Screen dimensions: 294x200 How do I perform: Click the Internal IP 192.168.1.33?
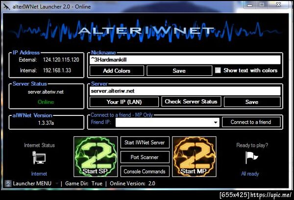coord(57,70)
